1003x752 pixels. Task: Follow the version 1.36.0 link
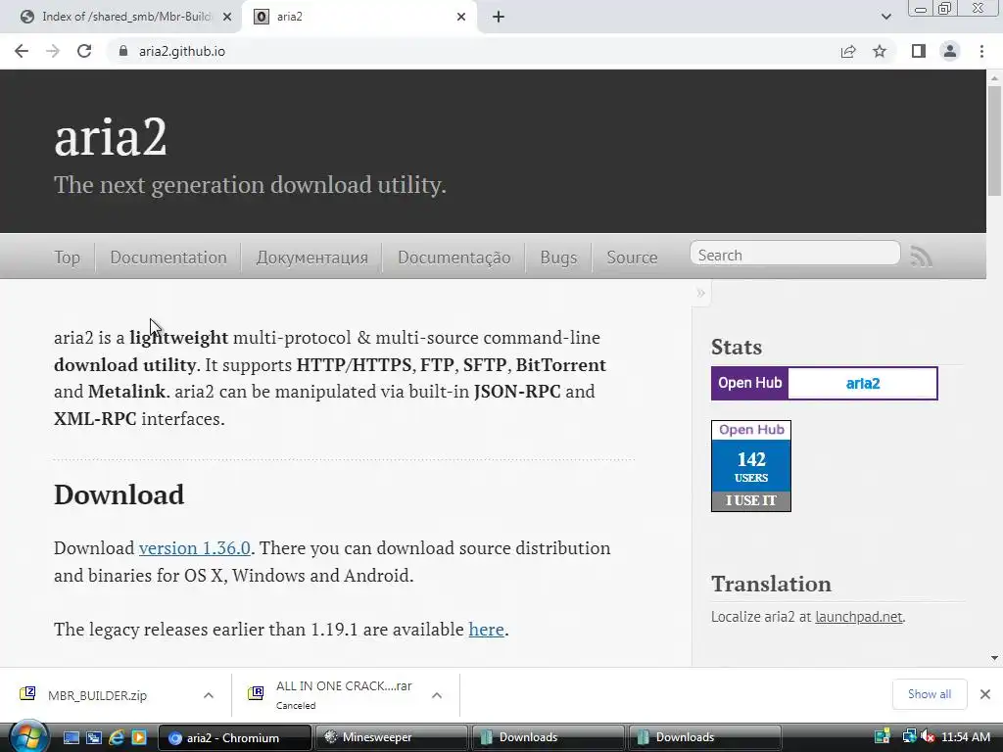(195, 548)
